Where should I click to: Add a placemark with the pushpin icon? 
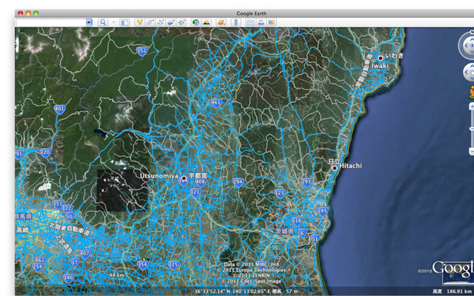140,22
